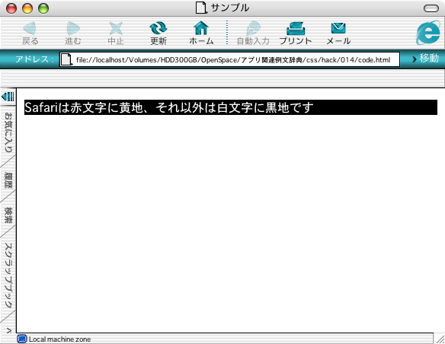Open Mail (メール) toolbar icon

coord(338,28)
